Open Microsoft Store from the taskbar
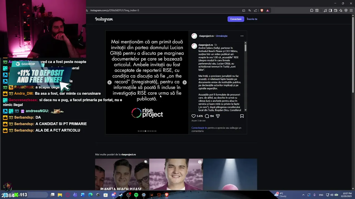The width and height of the screenshot is (355, 199). click(x=106, y=195)
